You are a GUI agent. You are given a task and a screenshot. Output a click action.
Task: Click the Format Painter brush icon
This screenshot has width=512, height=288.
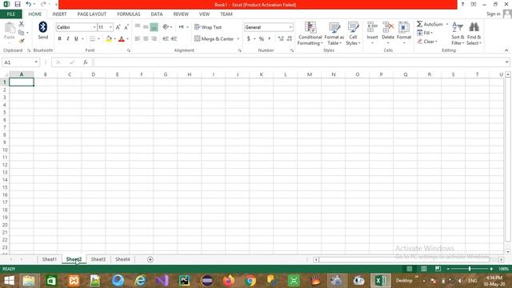point(22,41)
